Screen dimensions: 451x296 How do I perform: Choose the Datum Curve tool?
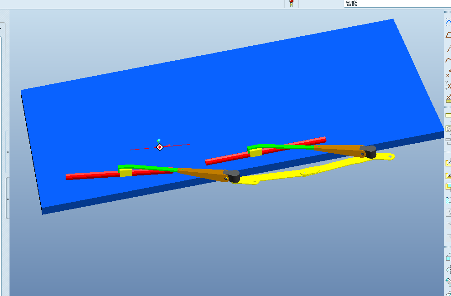point(448,60)
